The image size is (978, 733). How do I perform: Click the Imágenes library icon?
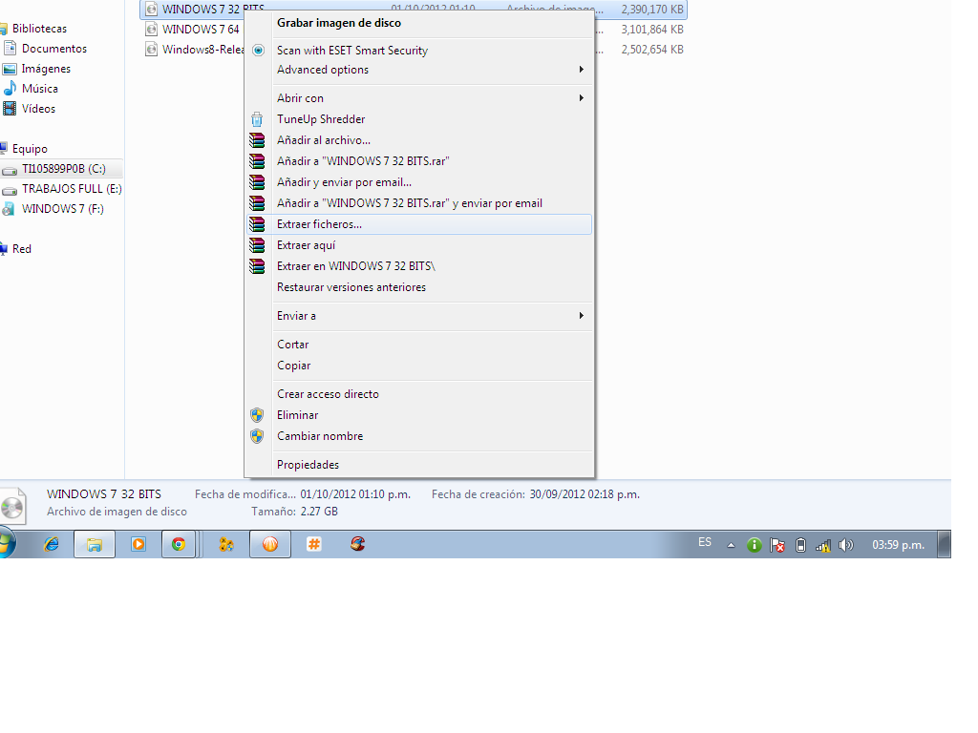click(10, 69)
